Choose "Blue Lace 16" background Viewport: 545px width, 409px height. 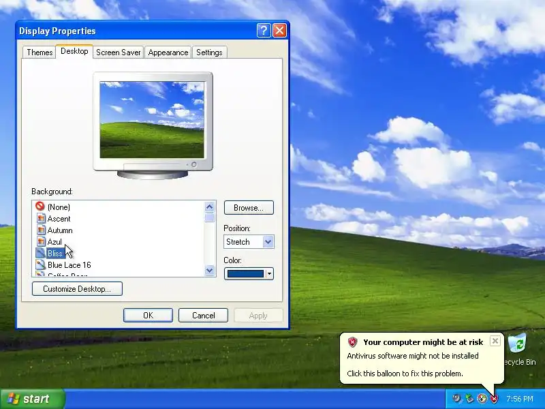69,264
